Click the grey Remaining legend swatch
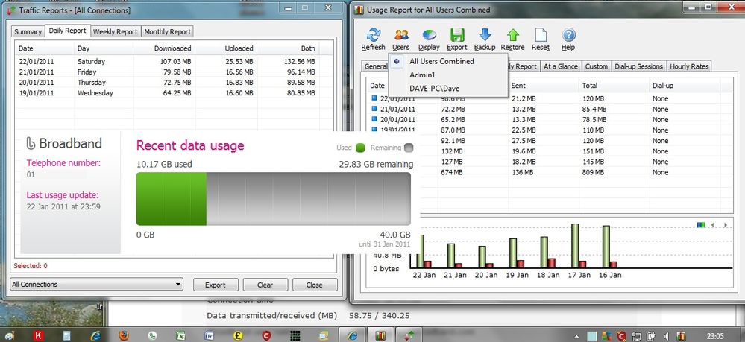The width and height of the screenshot is (745, 342). pyautogui.click(x=409, y=148)
